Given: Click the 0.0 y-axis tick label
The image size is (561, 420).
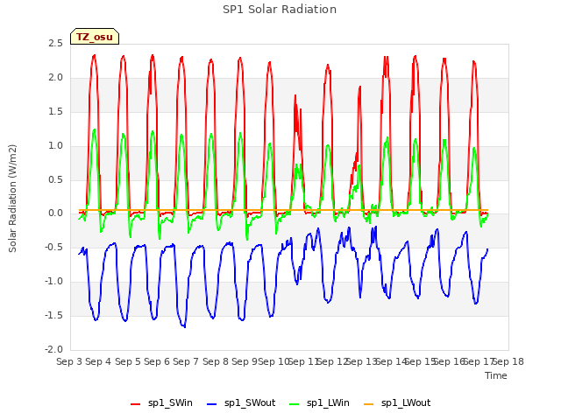Looking at the screenshot, I should pos(55,213).
